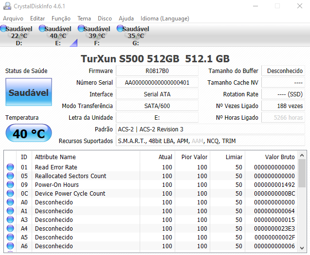Select drive F: health orb at 39 °C
This screenshot has width=310, height=255.
pyautogui.click(x=81, y=28)
